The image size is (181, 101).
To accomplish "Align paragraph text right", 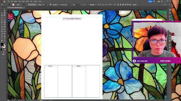I will click(100, 5).
